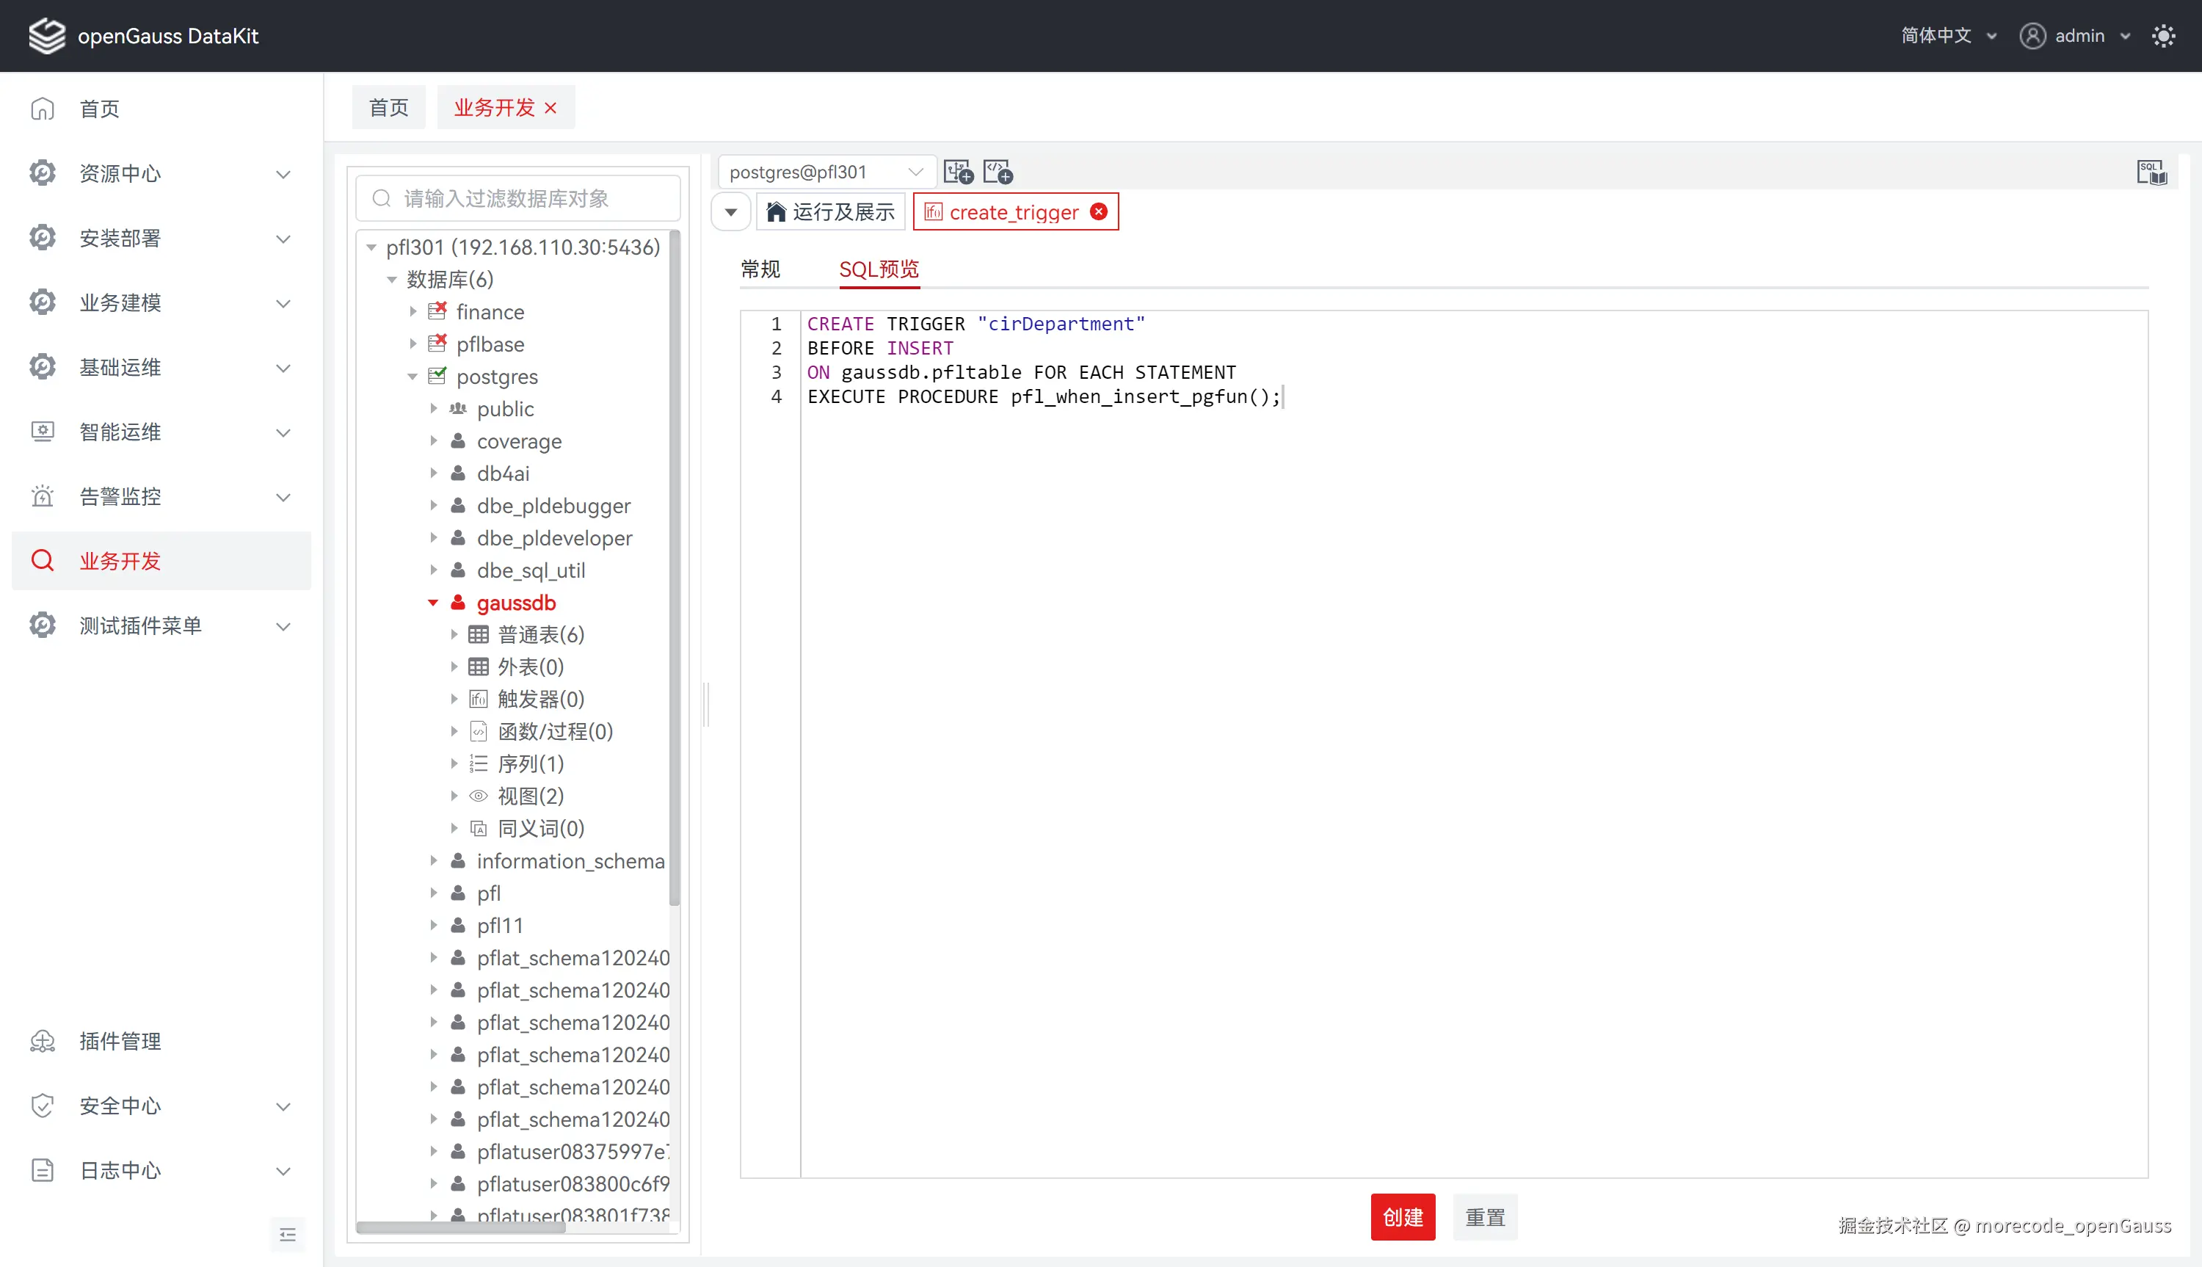Image resolution: width=2202 pixels, height=1267 pixels.
Task: Click the red 创建 button
Action: 1402,1216
